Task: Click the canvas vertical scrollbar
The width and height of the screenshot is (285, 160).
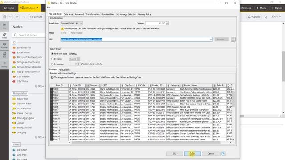Action: coord(283,66)
